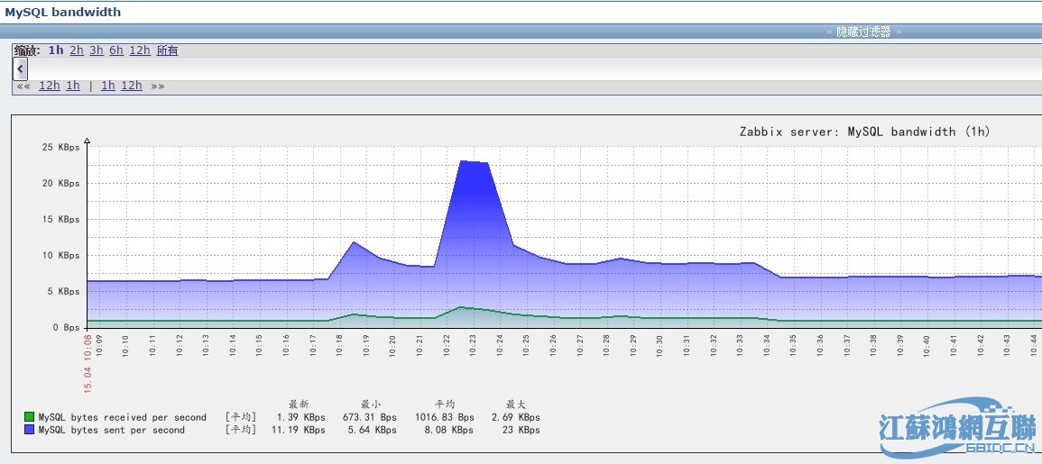Click the left arrow scroll button
This screenshot has width=1042, height=464.
(20, 69)
